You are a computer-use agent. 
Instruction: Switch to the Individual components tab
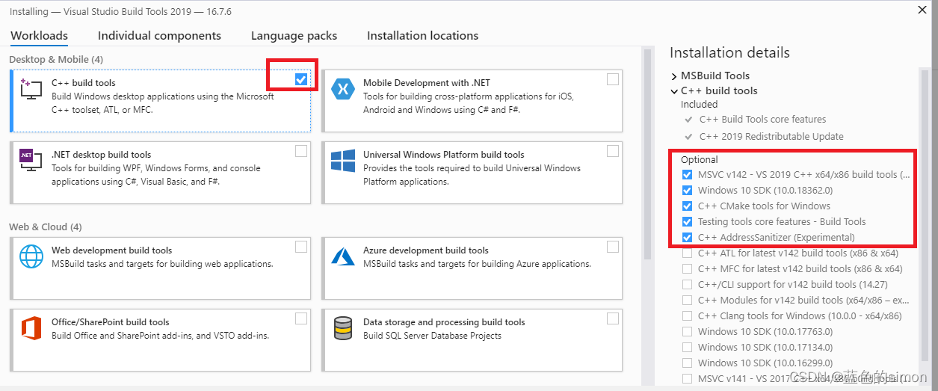pos(159,36)
